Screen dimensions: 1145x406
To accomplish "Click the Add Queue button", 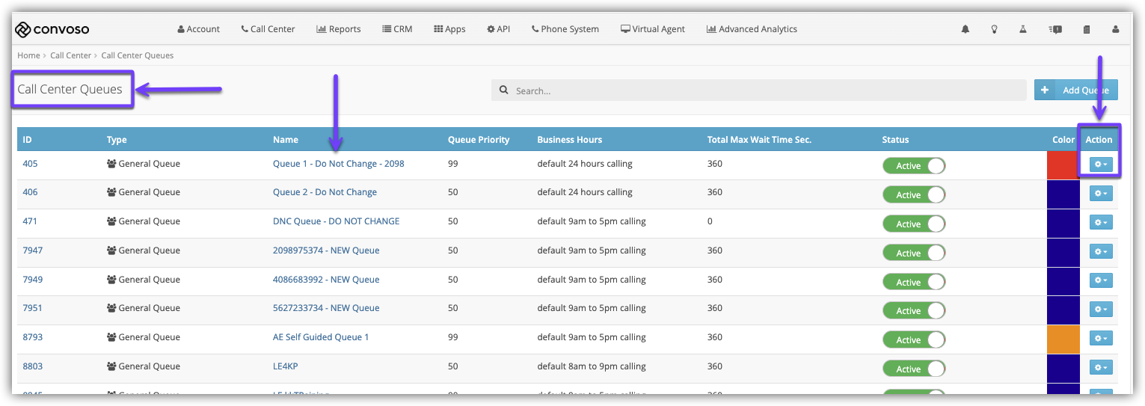I will (x=1075, y=90).
